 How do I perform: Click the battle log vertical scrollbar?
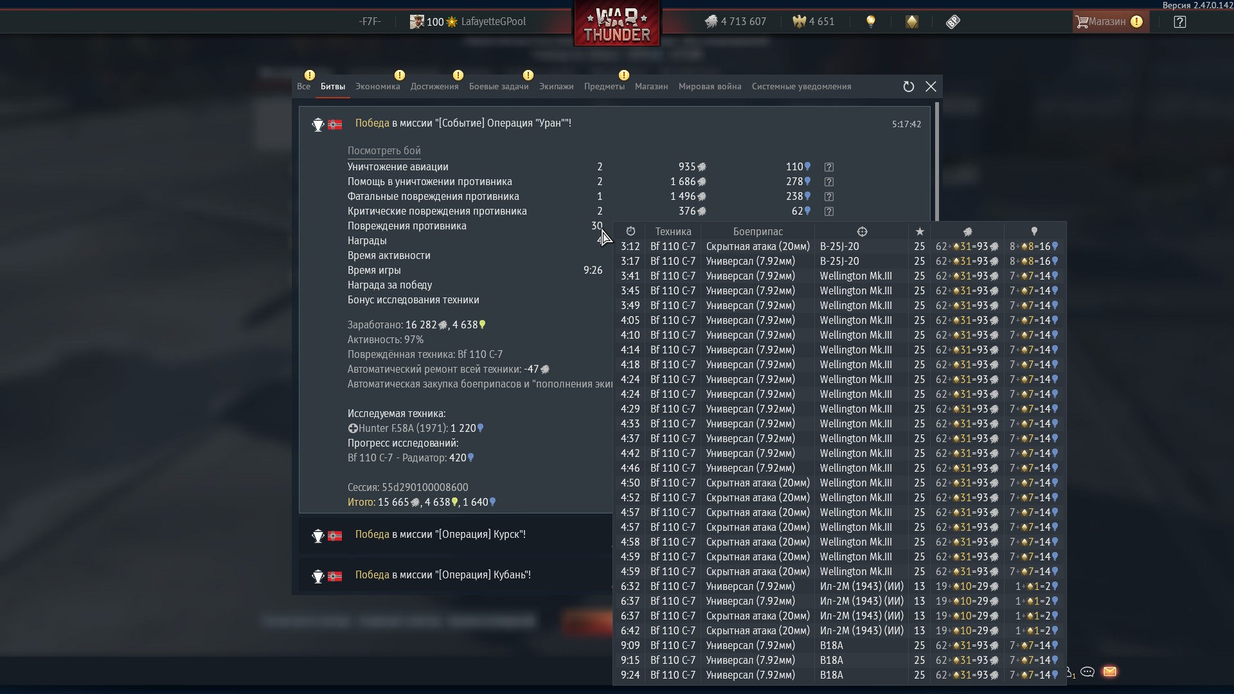[938, 162]
